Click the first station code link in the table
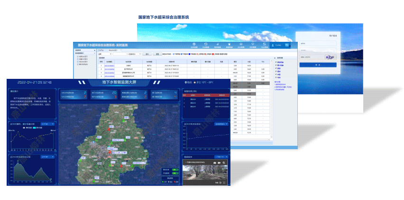This screenshot has width=404, height=200. [x=110, y=65]
